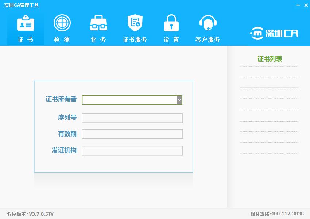The height and width of the screenshot is (219, 310).
Task: Call service hotline 400-112-3838
Action: coord(278,215)
